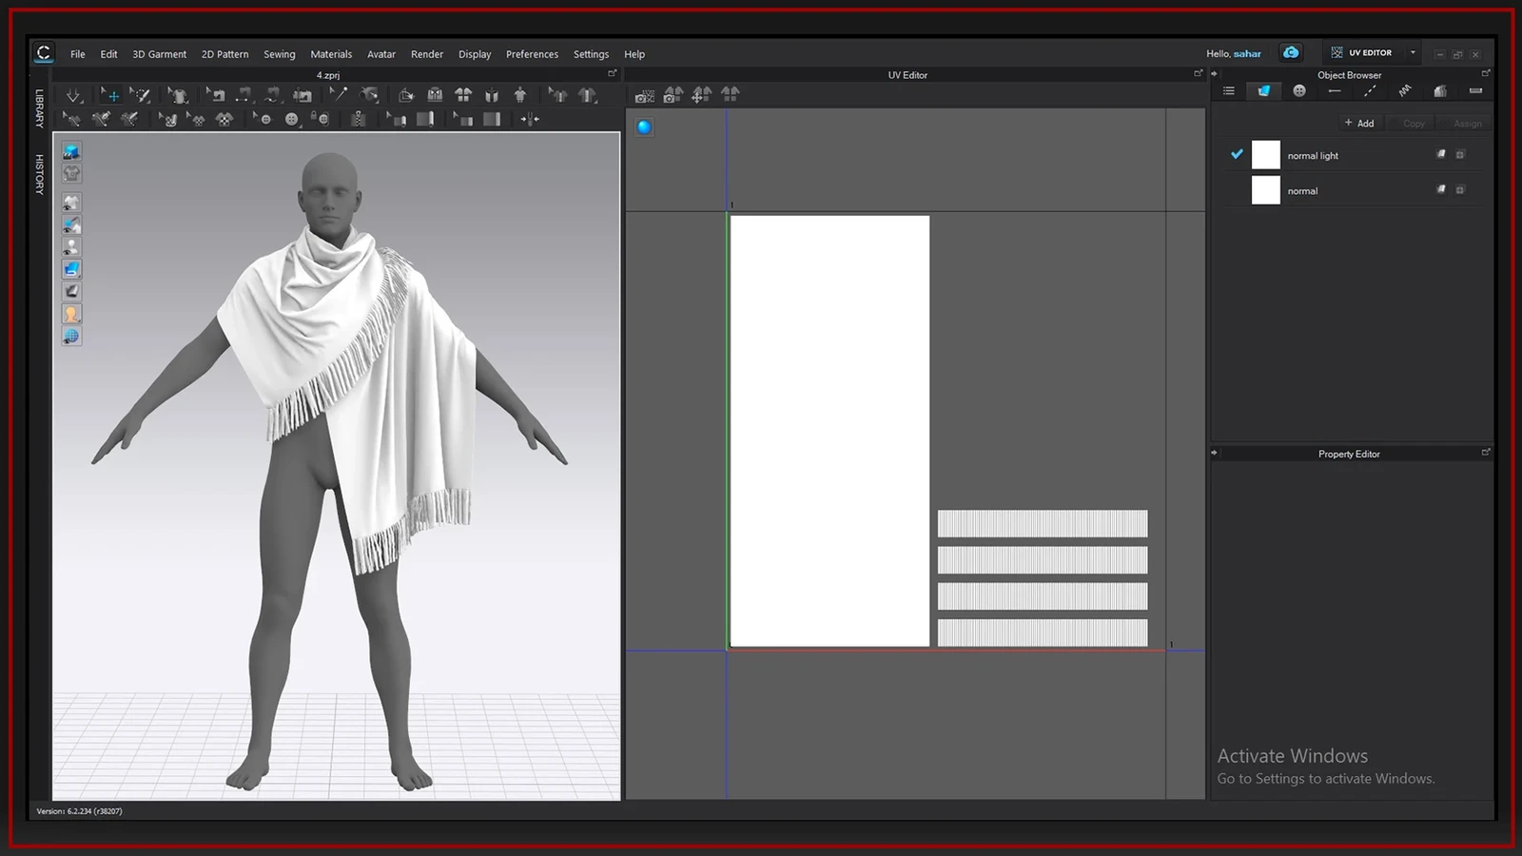The width and height of the screenshot is (1522, 856).
Task: Open the Render menu
Action: pyautogui.click(x=427, y=54)
